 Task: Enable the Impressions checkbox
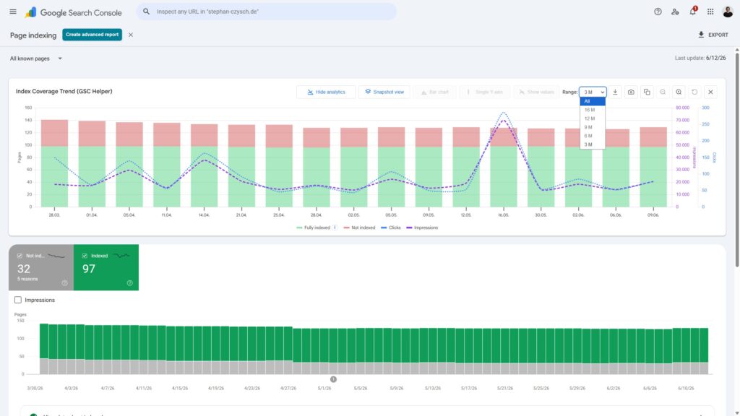pyautogui.click(x=18, y=300)
